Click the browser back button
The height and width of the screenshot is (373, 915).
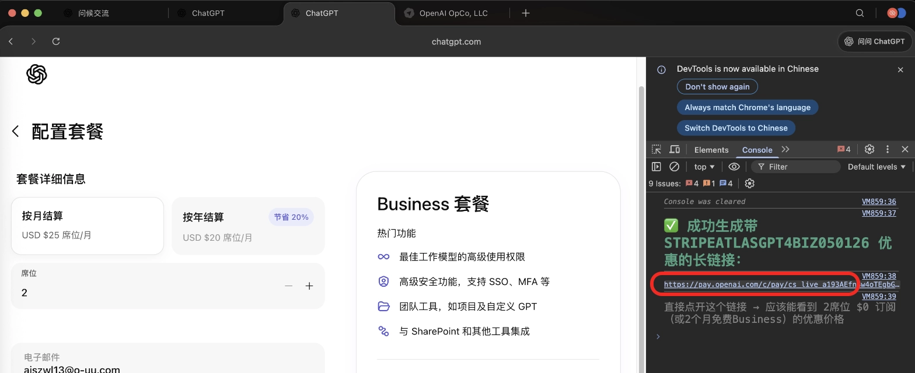pos(11,41)
